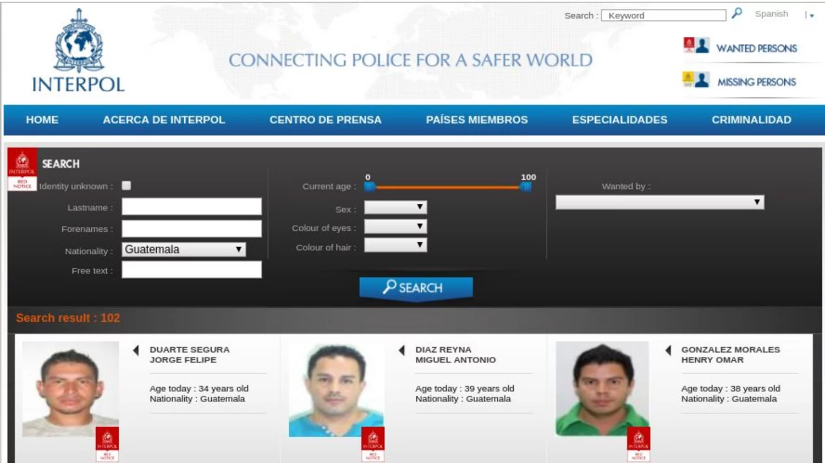Open the Spanish language selector arrow
Image resolution: width=825 pixels, height=463 pixels.
click(x=811, y=16)
